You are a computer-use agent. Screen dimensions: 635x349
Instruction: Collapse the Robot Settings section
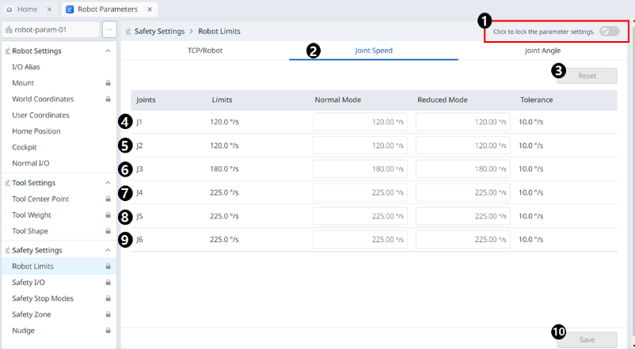click(x=108, y=51)
